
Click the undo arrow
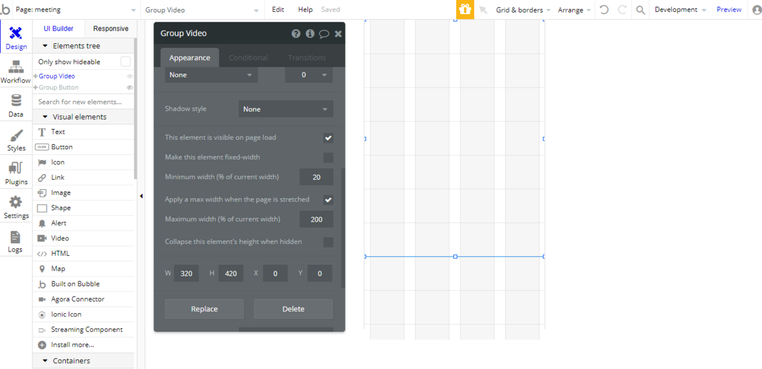[x=604, y=10]
